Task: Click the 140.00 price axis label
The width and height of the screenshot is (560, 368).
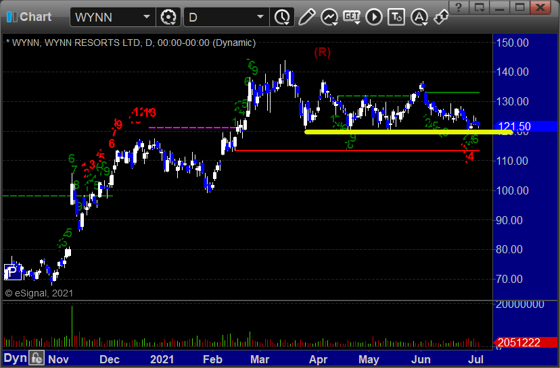Action: pos(512,72)
